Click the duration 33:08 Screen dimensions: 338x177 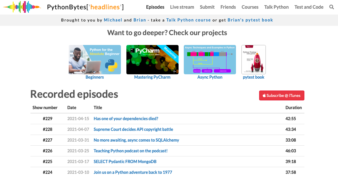coord(290,140)
